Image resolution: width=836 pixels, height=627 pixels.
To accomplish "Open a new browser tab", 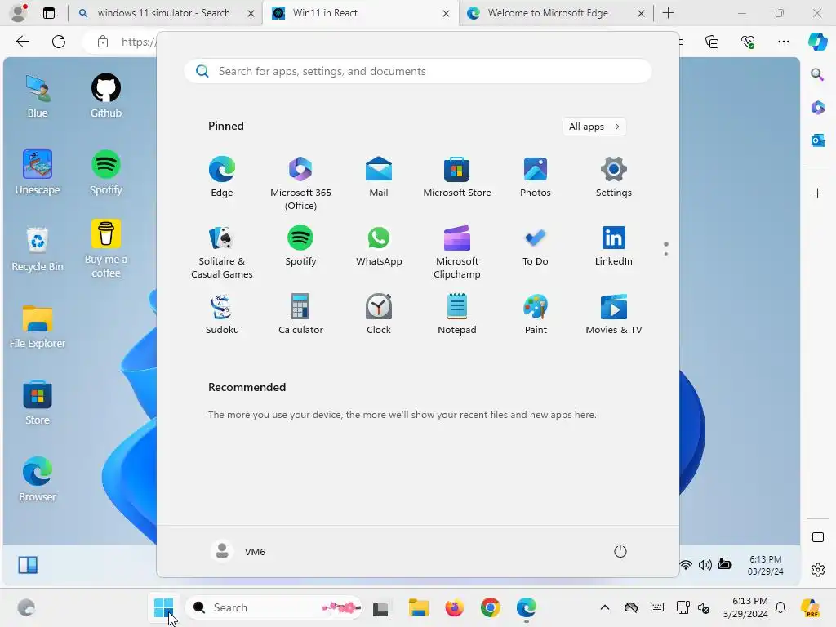I will pos(668,13).
